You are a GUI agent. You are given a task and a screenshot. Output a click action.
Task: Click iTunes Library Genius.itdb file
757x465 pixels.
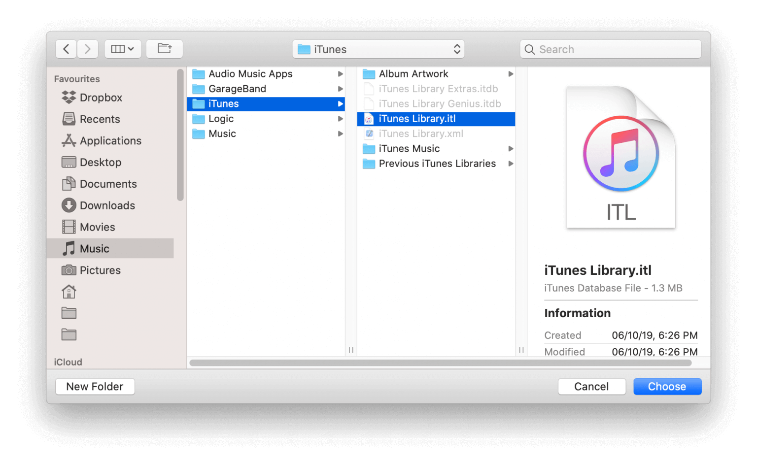[436, 104]
